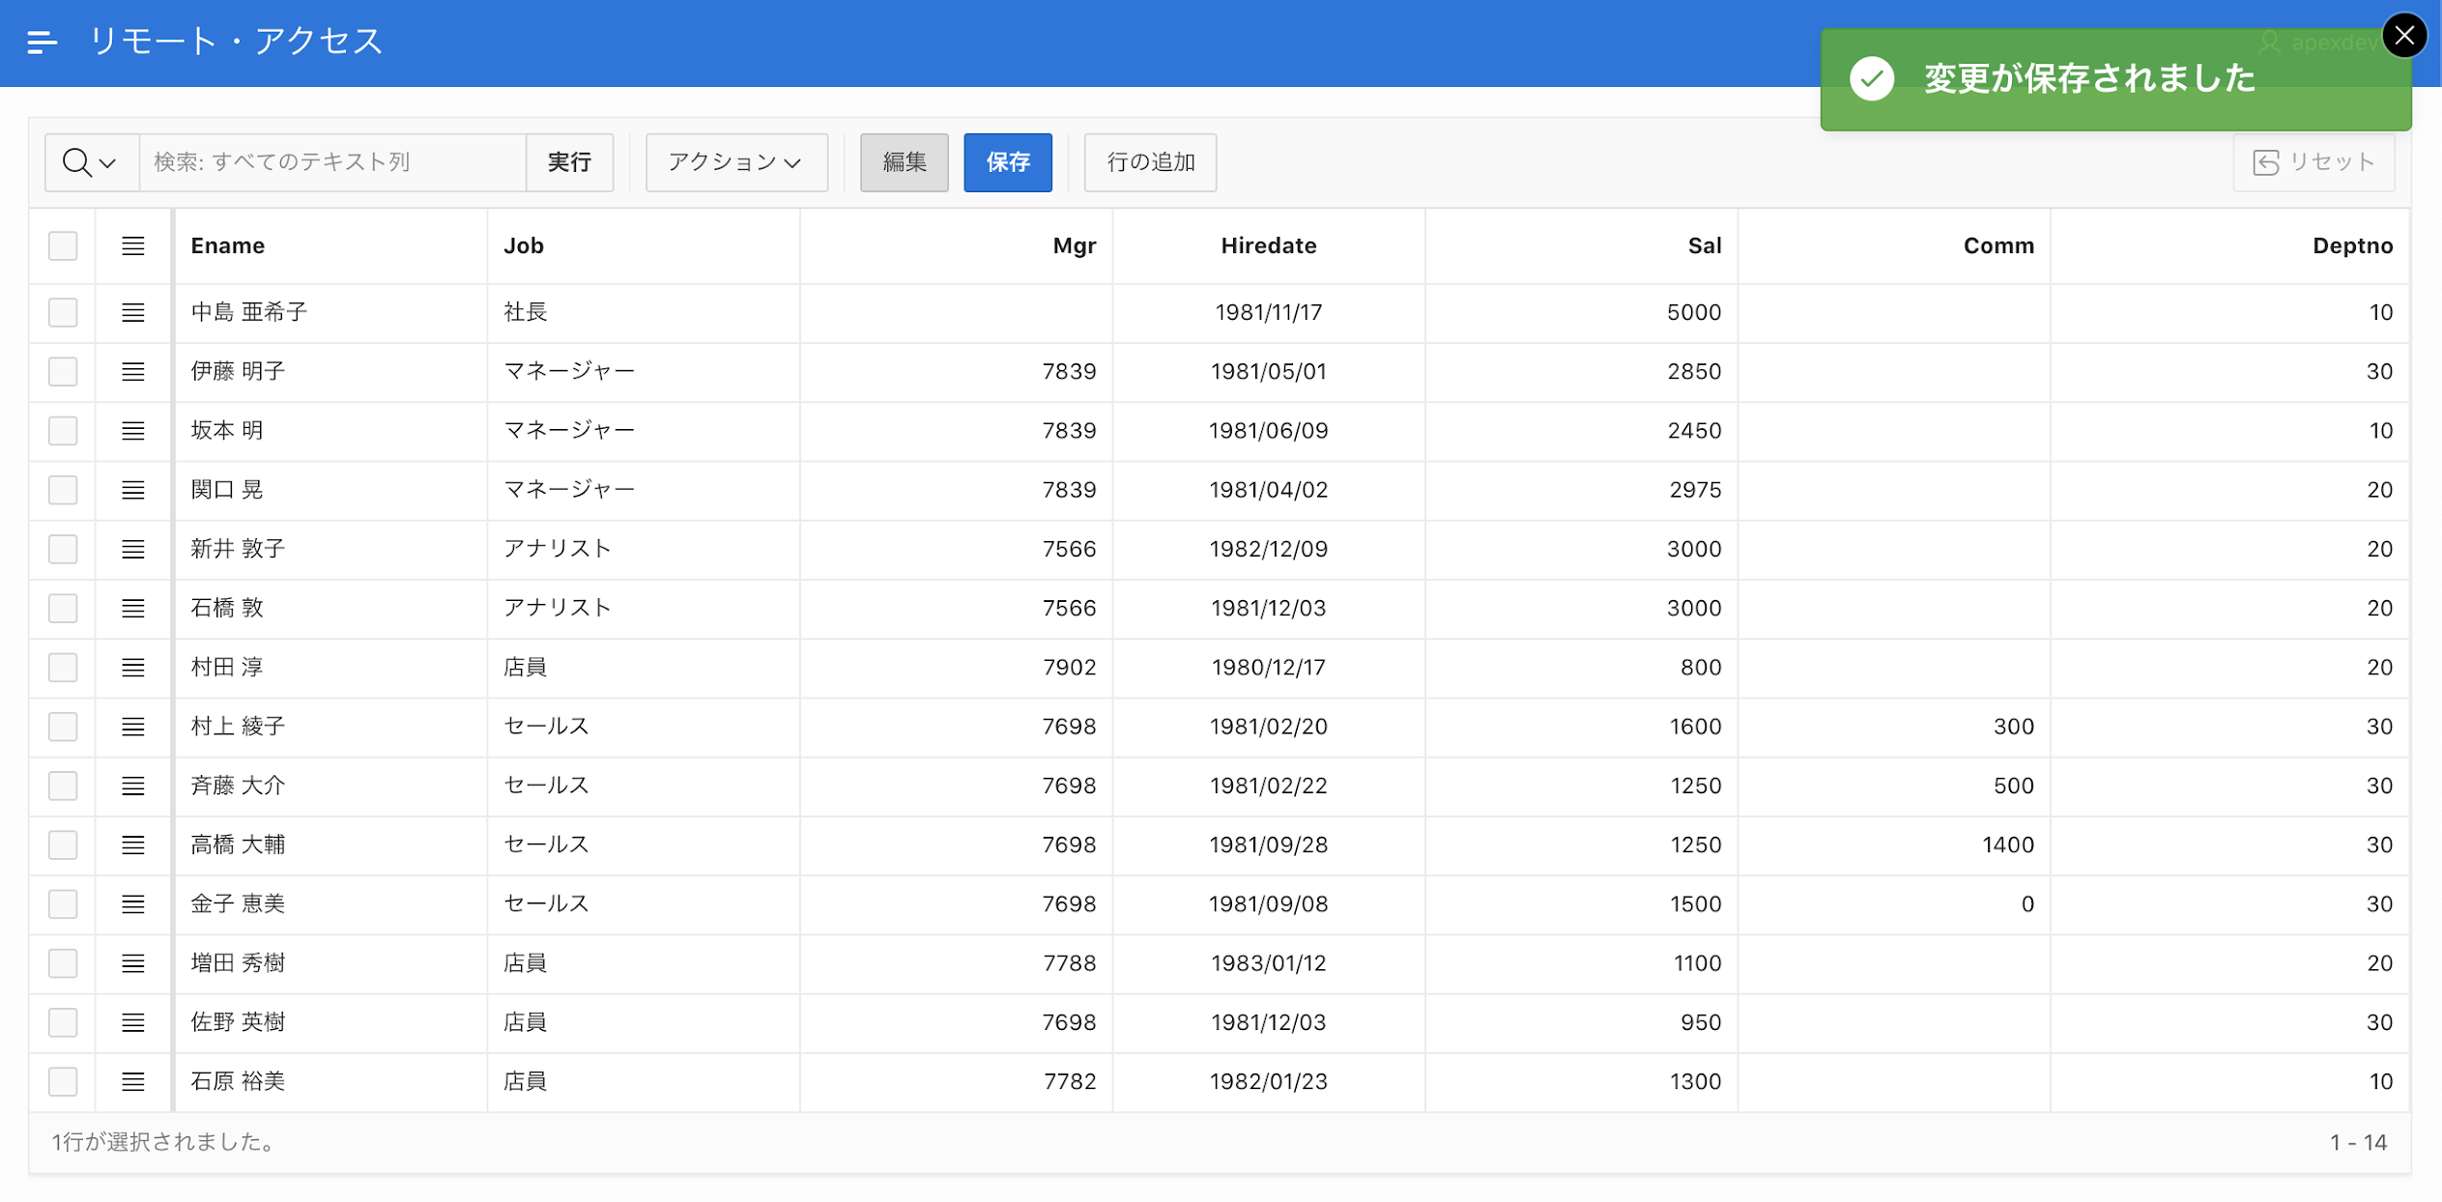
Task: Click the Ename column header
Action: pos(228,245)
